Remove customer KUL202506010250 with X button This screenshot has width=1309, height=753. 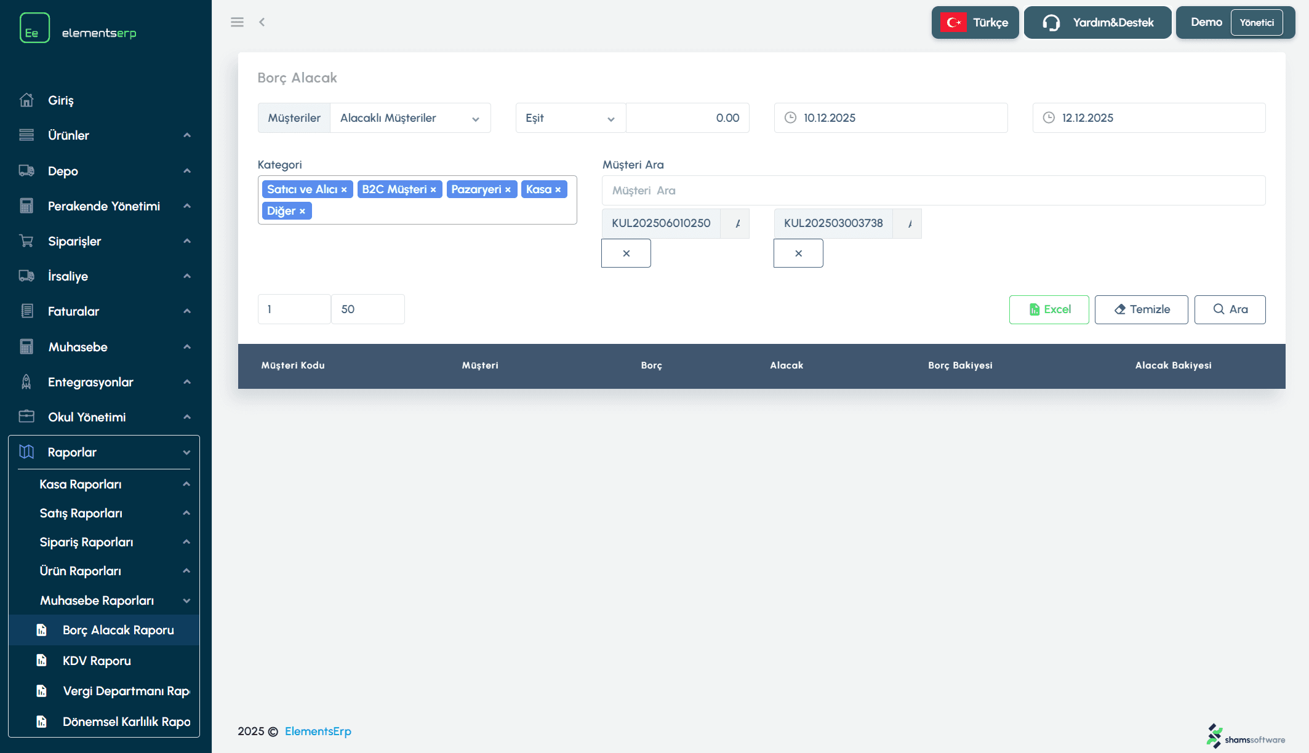[x=626, y=253]
